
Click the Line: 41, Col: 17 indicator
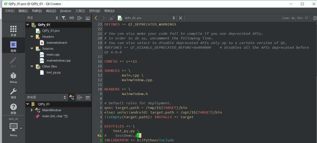click(x=295, y=18)
